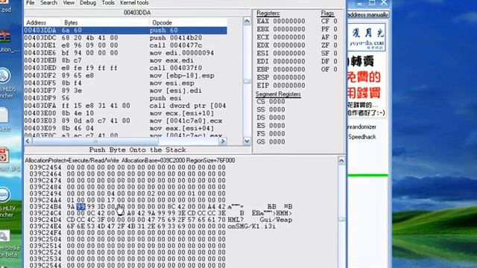Click ASCII text onSMG/K1.i3i

pos(252,226)
